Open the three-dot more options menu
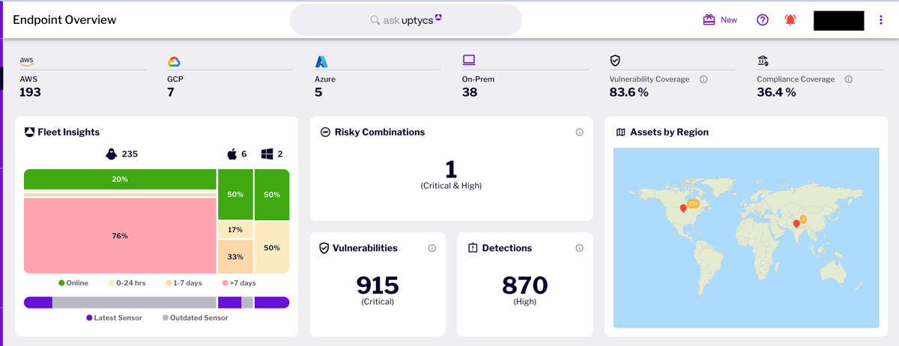Viewport: 899px width, 346px height. pyautogui.click(x=881, y=20)
